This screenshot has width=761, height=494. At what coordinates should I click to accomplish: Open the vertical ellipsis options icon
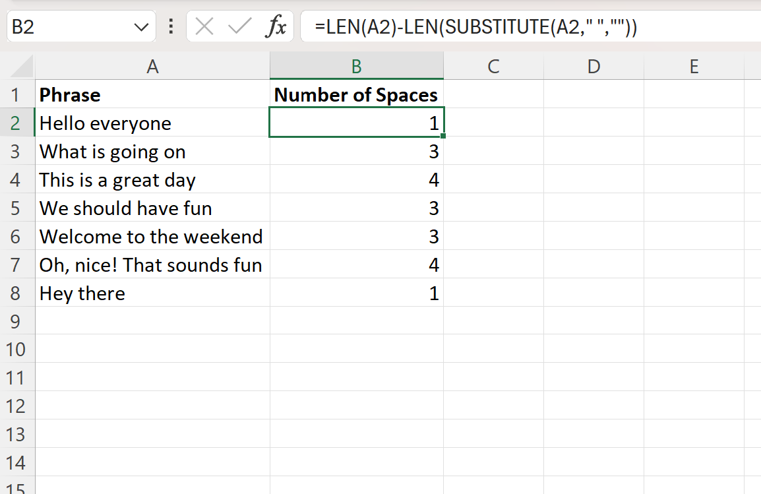170,26
